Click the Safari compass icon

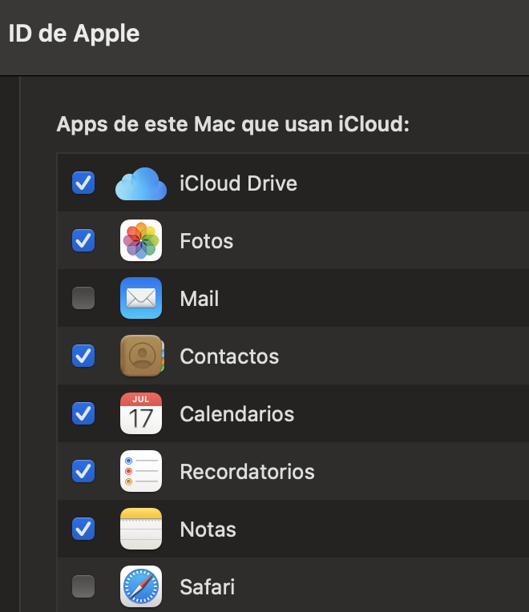tap(141, 586)
